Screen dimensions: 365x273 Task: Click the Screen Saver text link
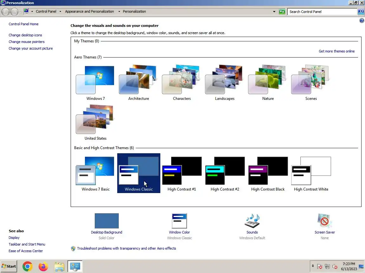(324, 232)
